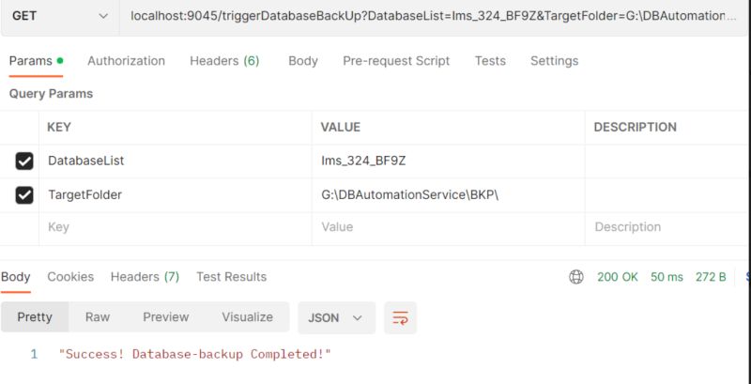Toggle the wrap lines icon
The image size is (751, 384).
coord(401,318)
